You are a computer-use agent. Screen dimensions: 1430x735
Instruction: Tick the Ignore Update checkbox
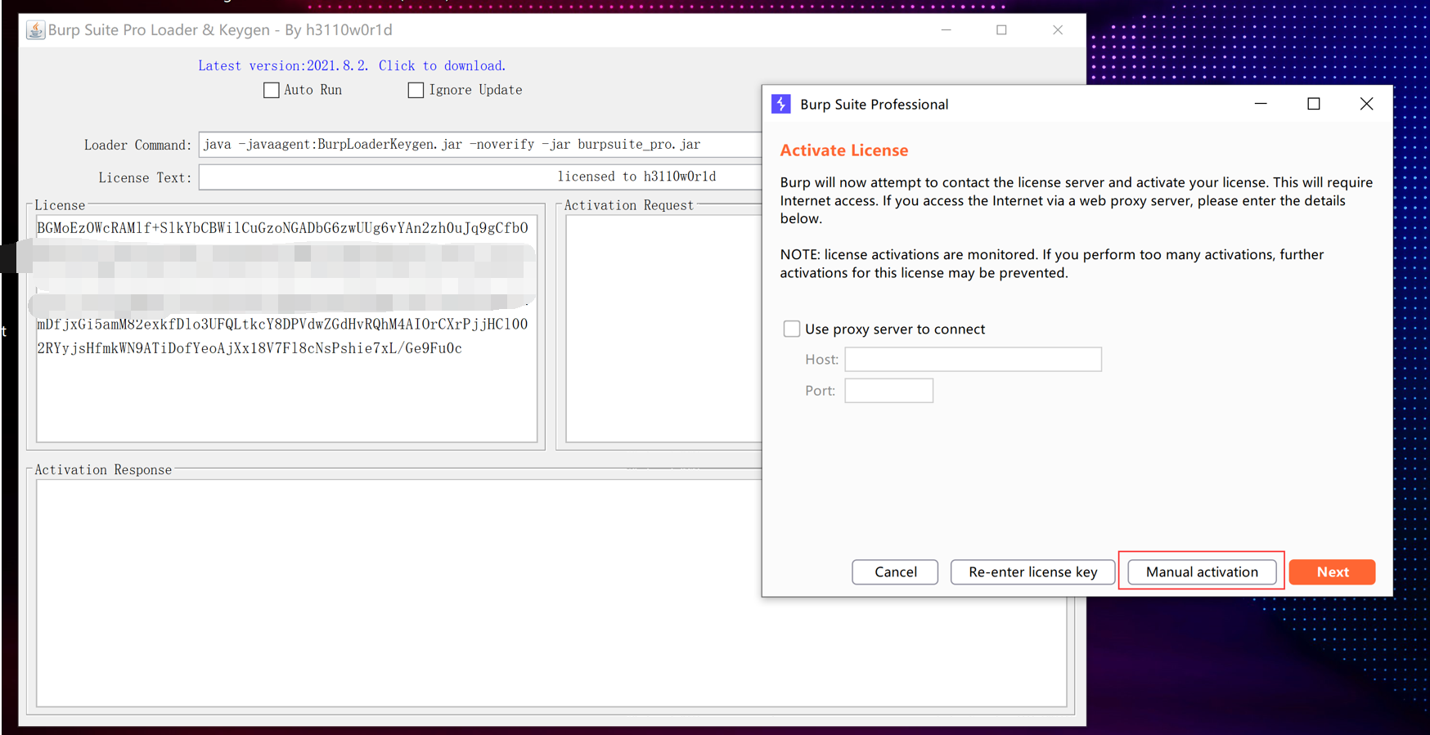(x=416, y=90)
